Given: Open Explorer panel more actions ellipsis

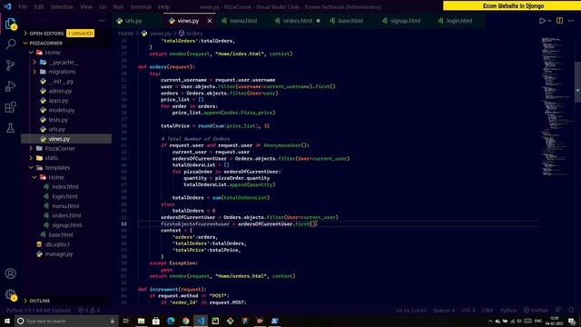Looking at the screenshot, I should (102, 21).
